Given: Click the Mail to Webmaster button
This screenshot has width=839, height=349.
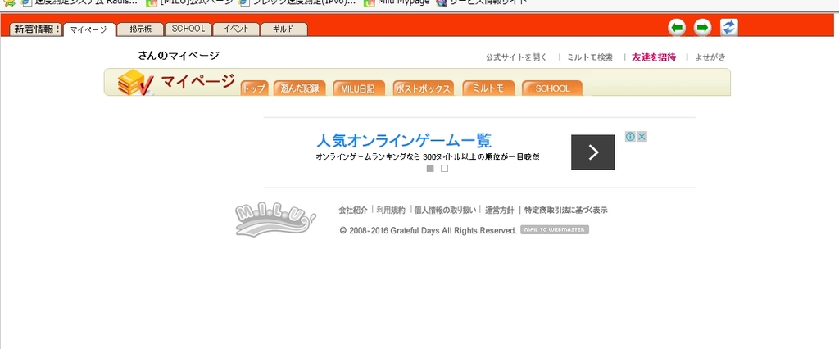Looking at the screenshot, I should pos(554,230).
